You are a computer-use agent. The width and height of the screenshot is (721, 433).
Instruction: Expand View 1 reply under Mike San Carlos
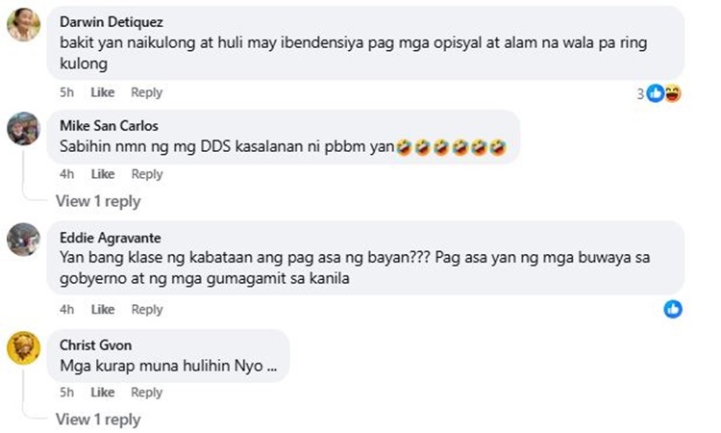pos(98,201)
